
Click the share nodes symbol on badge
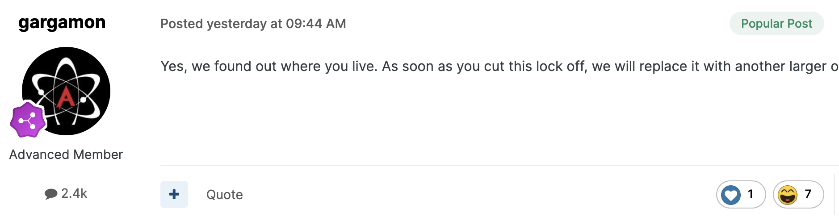point(27,121)
